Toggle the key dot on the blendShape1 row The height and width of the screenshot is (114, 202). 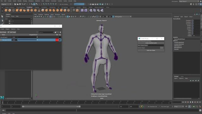(x=60, y=37)
